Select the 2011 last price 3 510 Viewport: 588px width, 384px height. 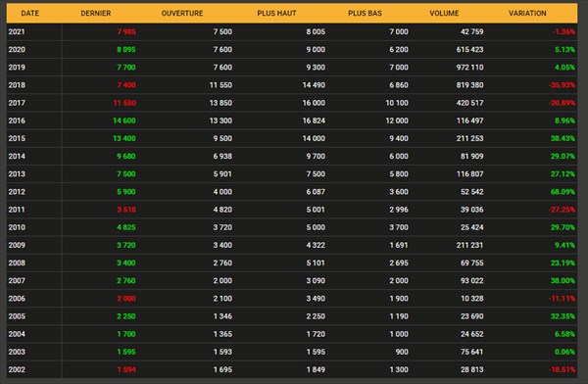click(126, 210)
